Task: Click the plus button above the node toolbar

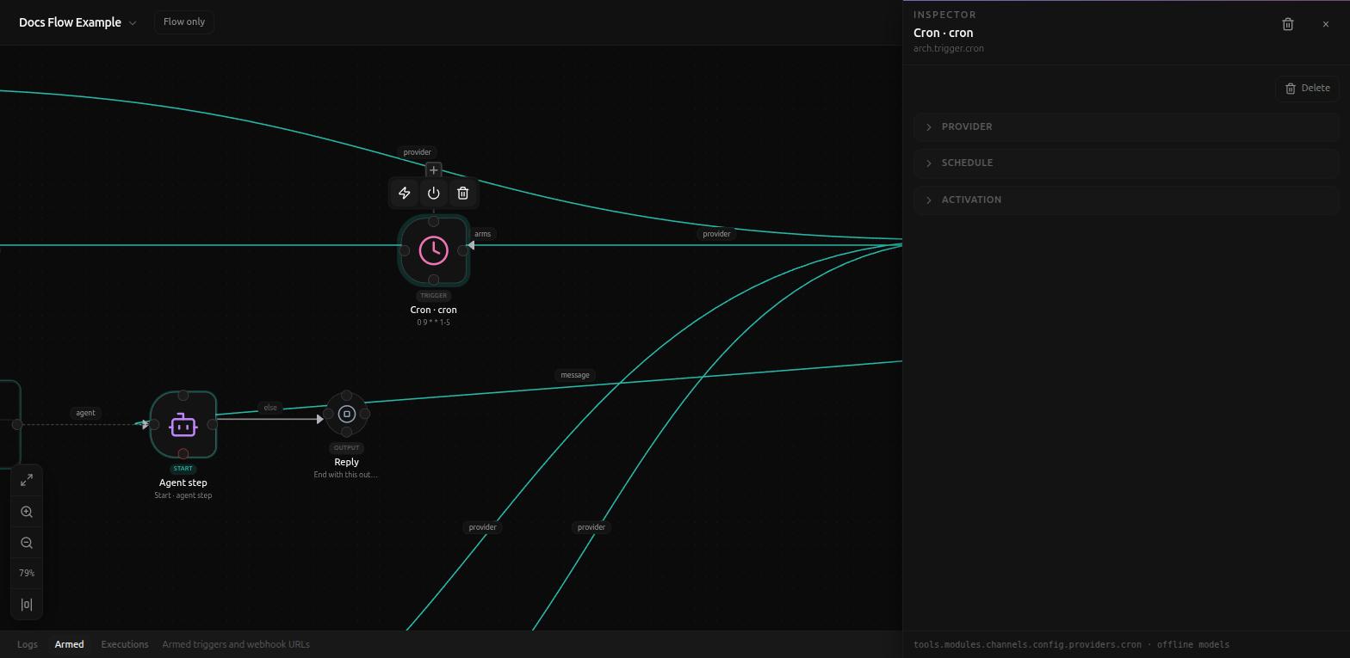Action: click(434, 170)
